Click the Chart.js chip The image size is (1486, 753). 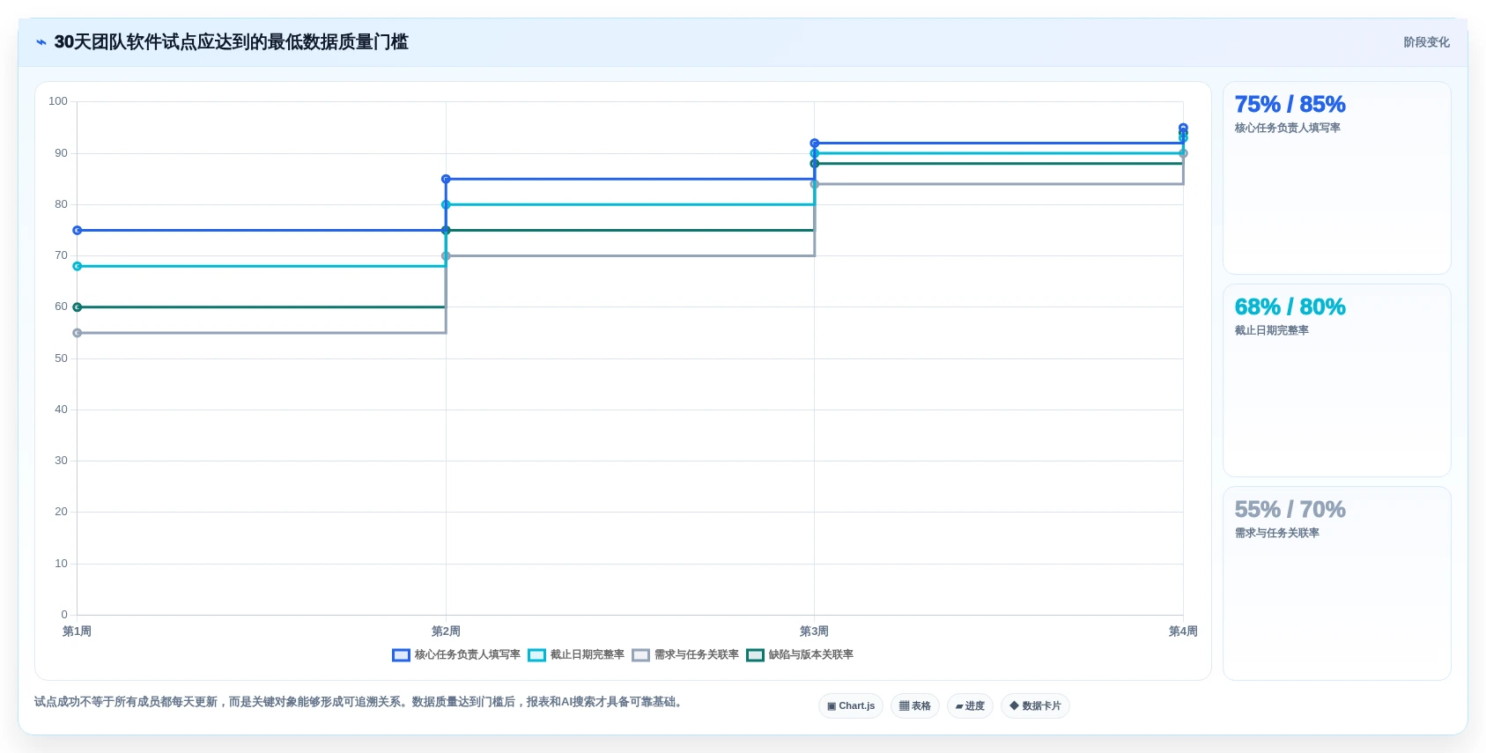pyautogui.click(x=851, y=705)
